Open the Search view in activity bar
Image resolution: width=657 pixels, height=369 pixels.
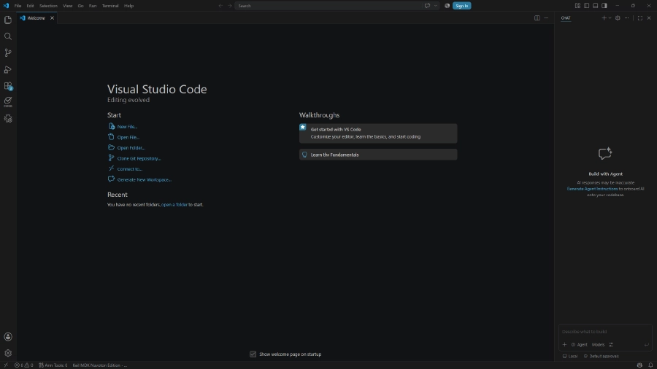[x=8, y=36]
